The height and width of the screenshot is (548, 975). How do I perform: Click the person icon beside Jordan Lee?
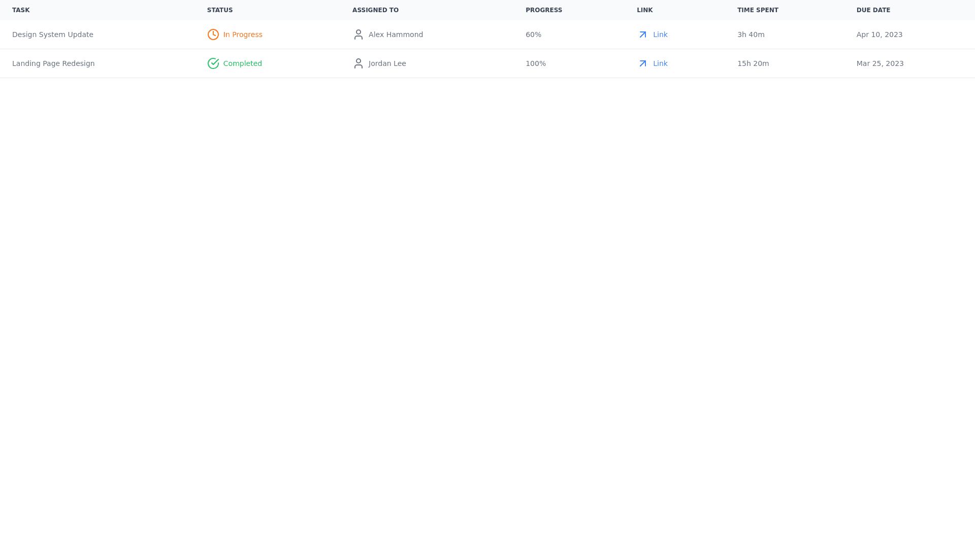tap(359, 63)
